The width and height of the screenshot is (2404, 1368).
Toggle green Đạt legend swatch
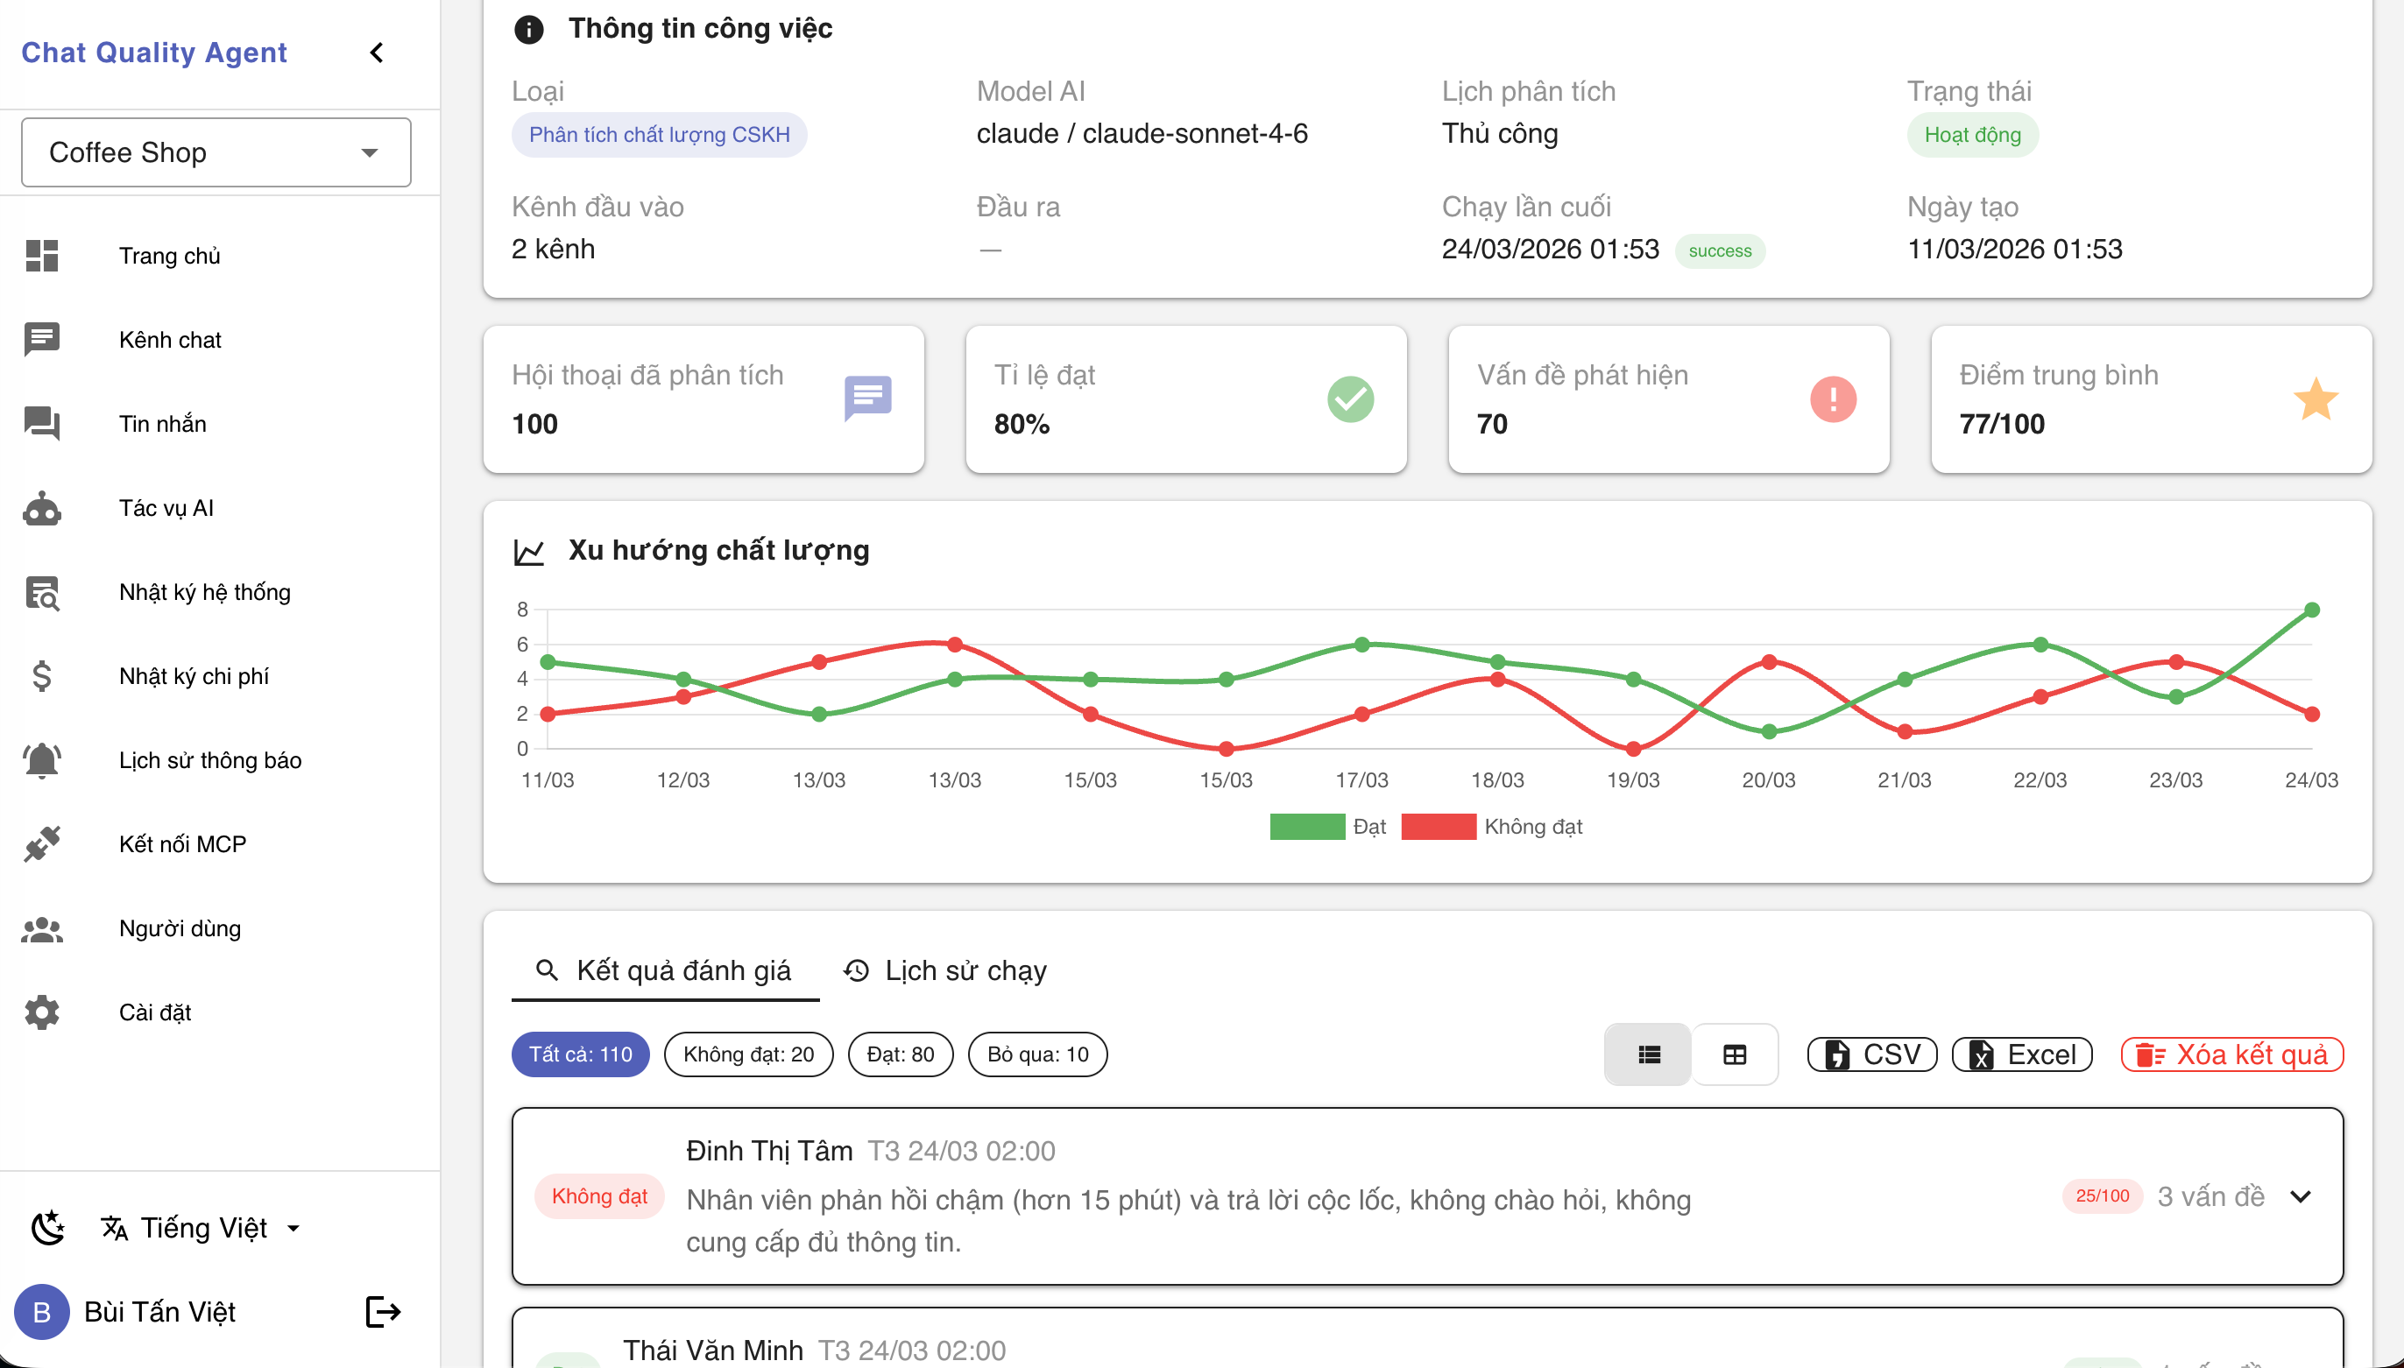point(1306,827)
